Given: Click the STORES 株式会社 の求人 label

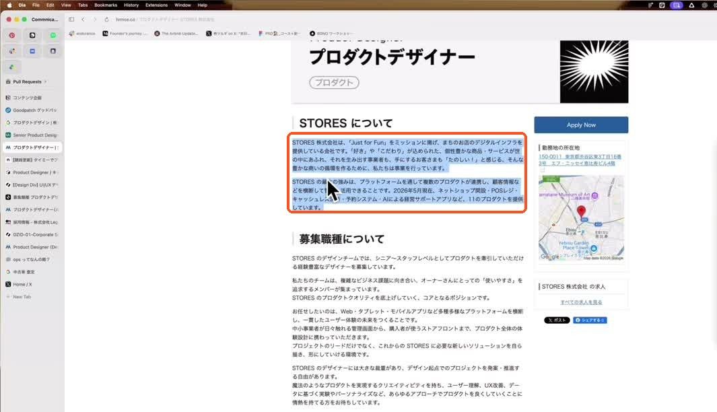Looking at the screenshot, I should (x=574, y=287).
